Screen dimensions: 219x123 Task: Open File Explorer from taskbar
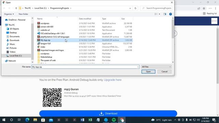click(35, 120)
